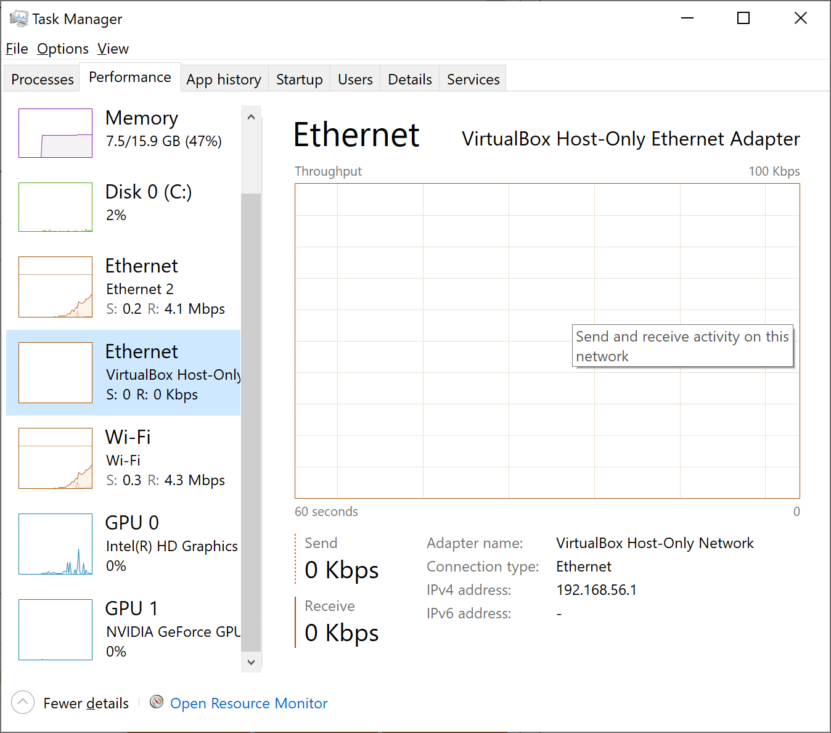The height and width of the screenshot is (733, 831).
Task: Click the Wi-Fi heading in sidebar
Action: tap(128, 437)
